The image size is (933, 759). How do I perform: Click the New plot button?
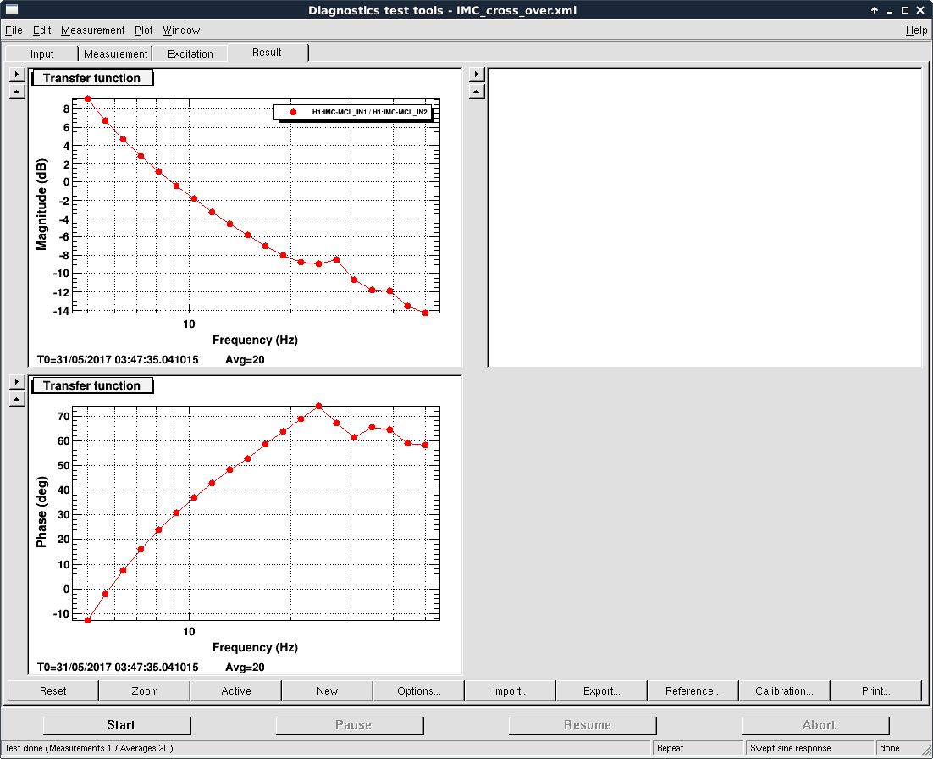(328, 690)
